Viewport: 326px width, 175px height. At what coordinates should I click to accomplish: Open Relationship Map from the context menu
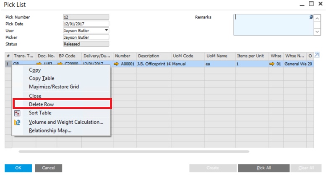pyautogui.click(x=50, y=130)
